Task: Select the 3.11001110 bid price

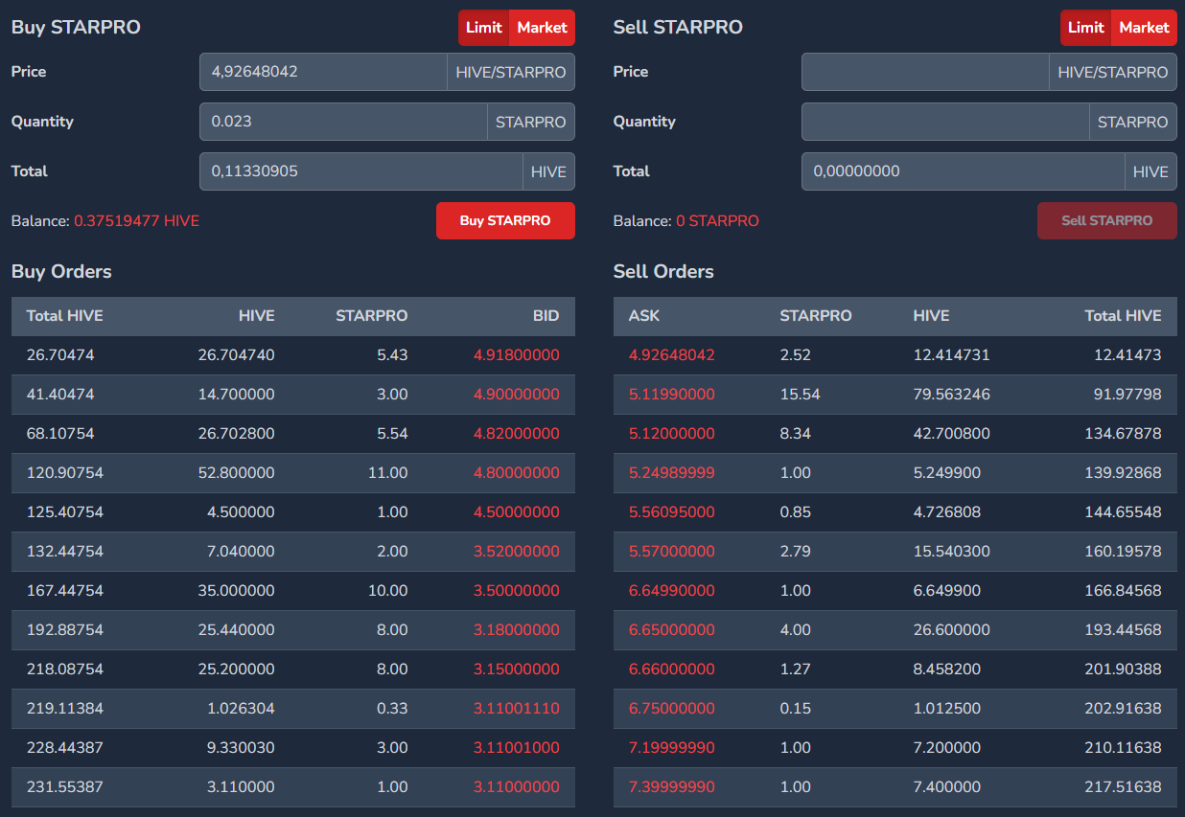Action: [x=516, y=709]
